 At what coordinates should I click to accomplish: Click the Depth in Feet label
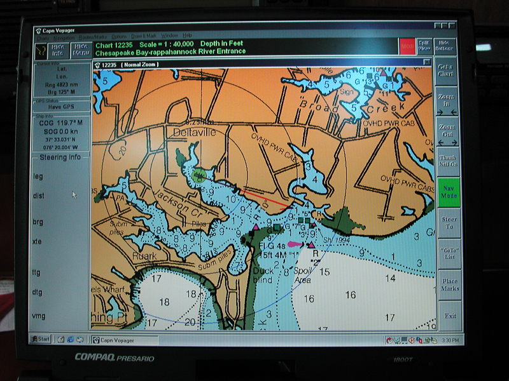[221, 43]
